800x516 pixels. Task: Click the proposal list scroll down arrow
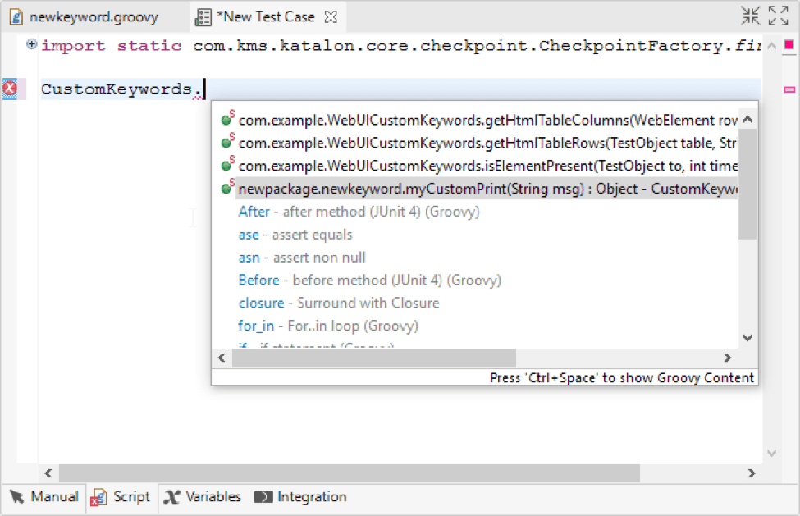click(748, 337)
